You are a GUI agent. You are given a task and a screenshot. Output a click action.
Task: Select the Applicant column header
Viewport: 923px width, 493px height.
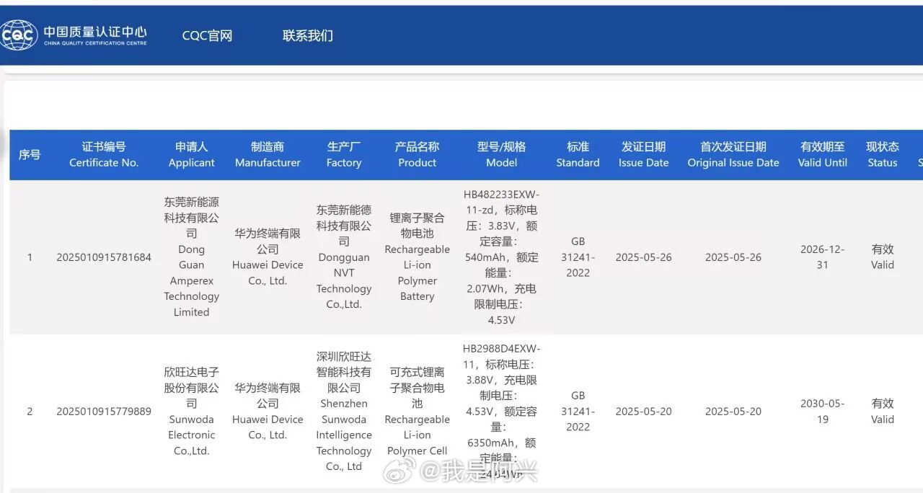[x=192, y=154]
